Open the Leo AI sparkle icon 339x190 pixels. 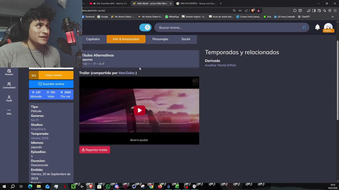coord(324,11)
